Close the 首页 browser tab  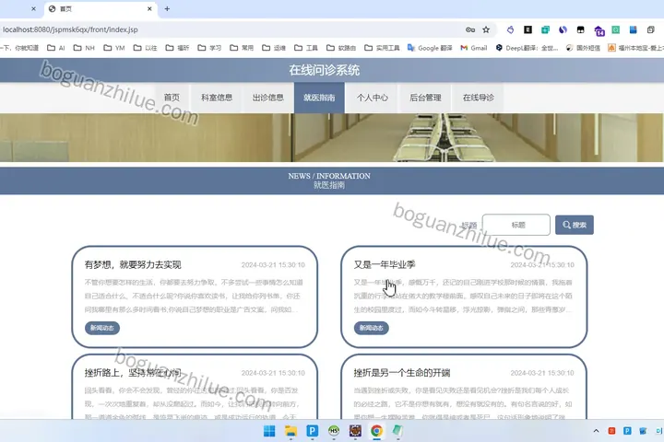(149, 9)
